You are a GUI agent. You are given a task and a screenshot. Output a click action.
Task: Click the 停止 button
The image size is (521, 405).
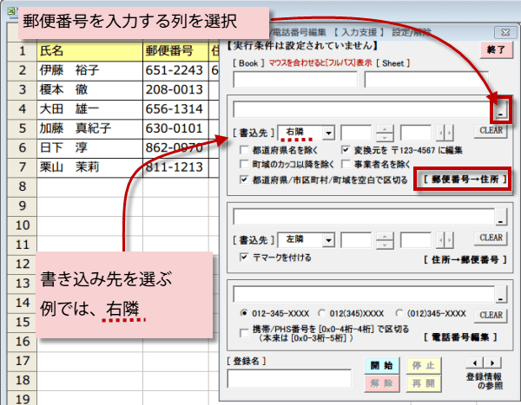tap(424, 365)
